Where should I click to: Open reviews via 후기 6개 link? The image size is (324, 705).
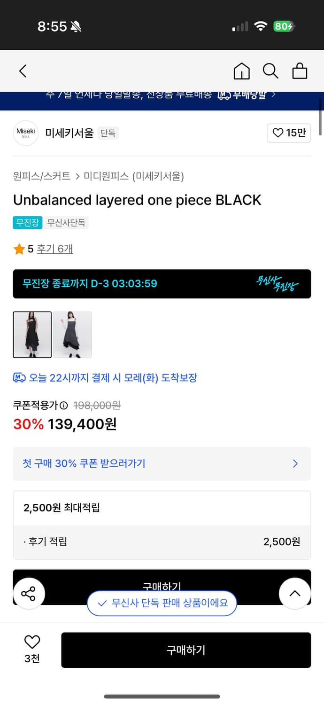click(x=54, y=249)
